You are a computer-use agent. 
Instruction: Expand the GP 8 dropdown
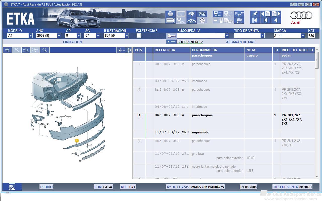[x=78, y=36]
